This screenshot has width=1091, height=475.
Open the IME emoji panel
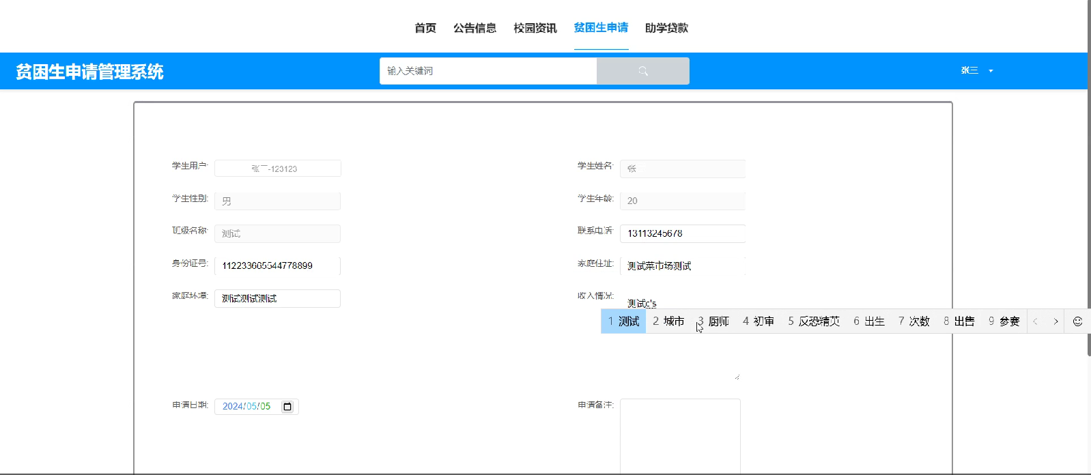coord(1077,321)
